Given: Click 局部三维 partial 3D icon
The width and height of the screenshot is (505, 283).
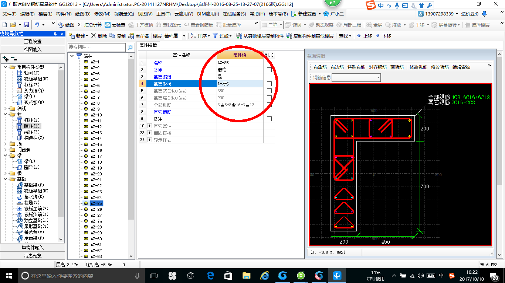Looking at the screenshot, I should (x=349, y=25).
